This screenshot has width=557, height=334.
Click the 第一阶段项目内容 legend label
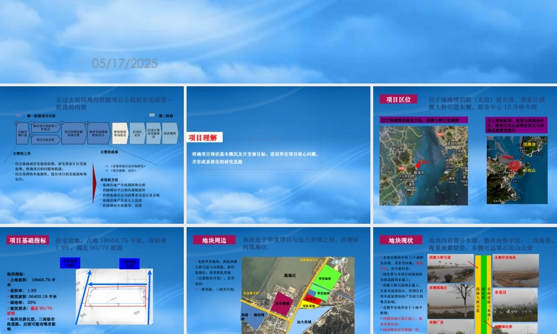41,116
